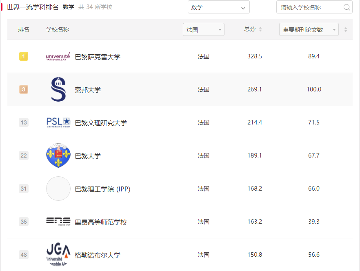Click the rank 48 badge

coord(24,255)
